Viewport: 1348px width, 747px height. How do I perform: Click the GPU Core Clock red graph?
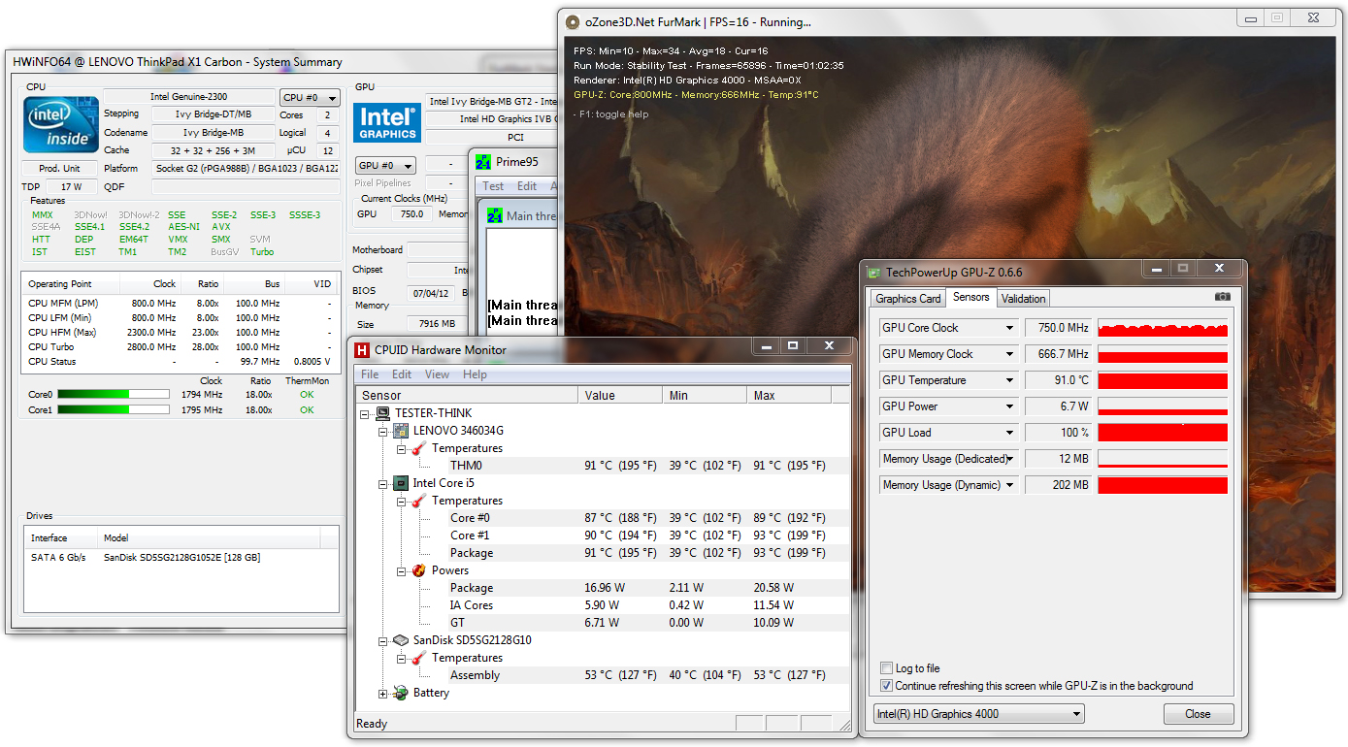(x=1163, y=328)
